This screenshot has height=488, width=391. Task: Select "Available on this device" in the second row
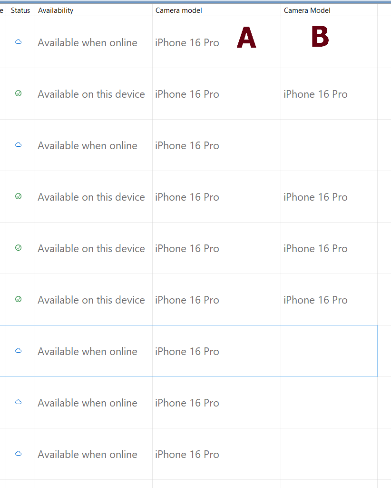coord(91,94)
